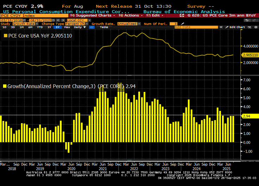Click the yellow PCE Core USA YoY legend swatch
Viewport: 259px width, 186px height.
coord(6,35)
